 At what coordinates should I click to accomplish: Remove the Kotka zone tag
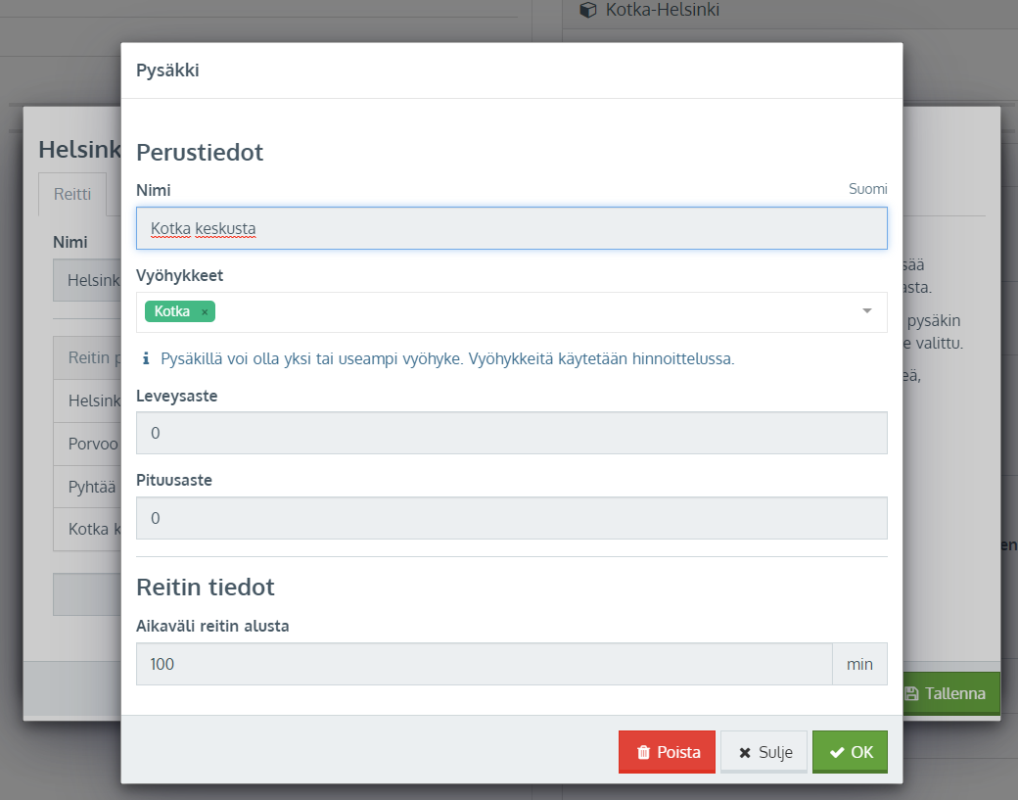pyautogui.click(x=205, y=312)
